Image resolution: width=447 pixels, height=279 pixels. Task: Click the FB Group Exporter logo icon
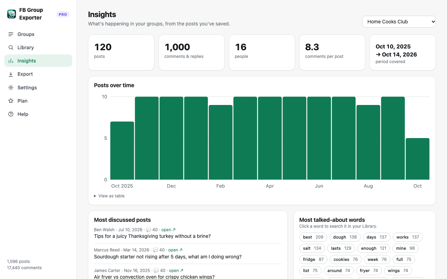tap(12, 14)
